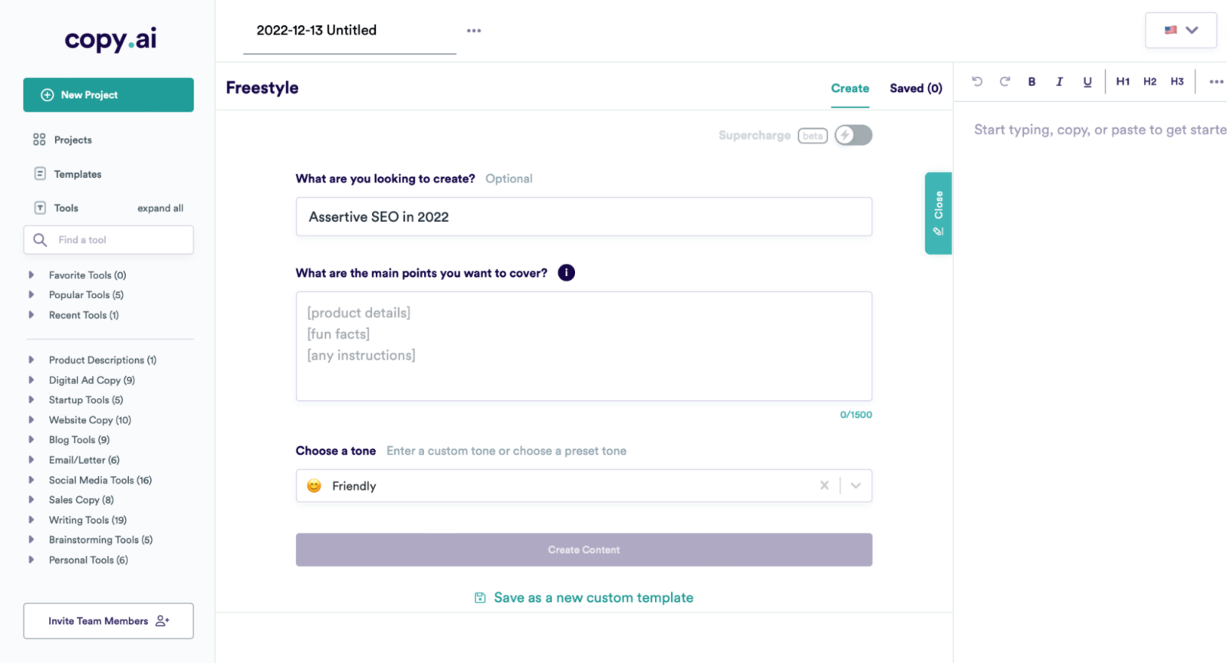
Task: Open the tone dropdown chevron
Action: tap(856, 485)
